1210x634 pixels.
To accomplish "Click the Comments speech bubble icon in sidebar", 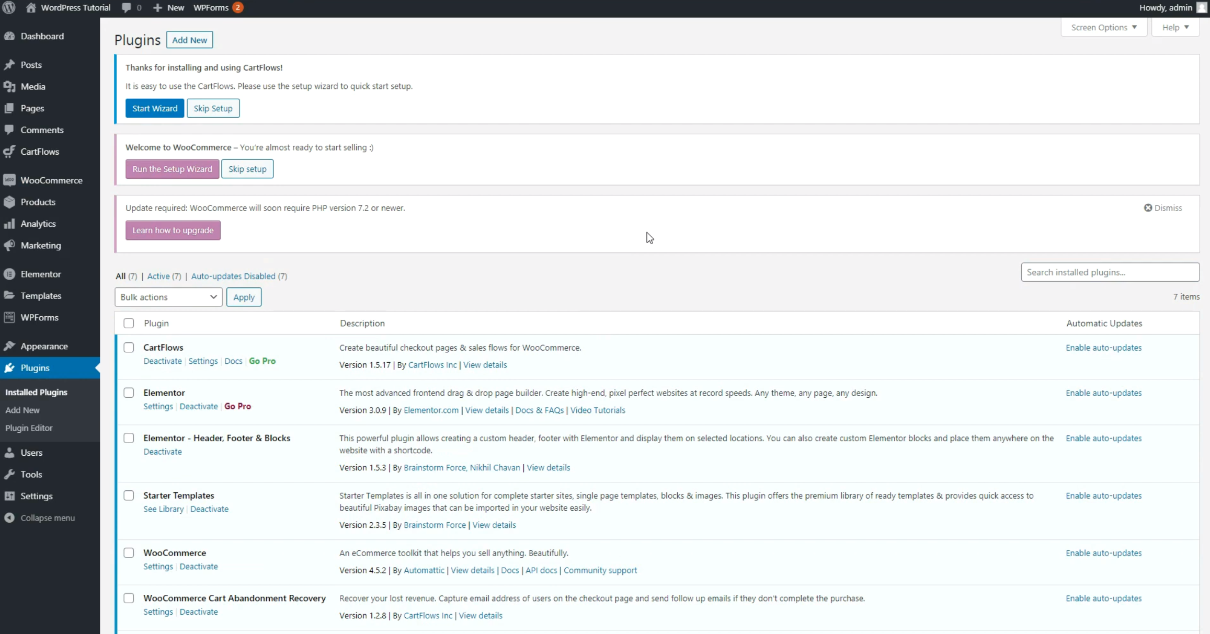I will [x=9, y=130].
